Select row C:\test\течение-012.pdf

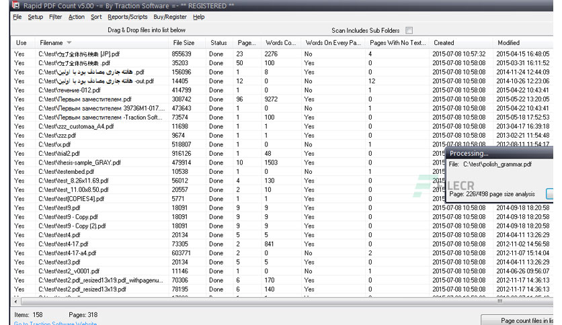click(x=282, y=90)
